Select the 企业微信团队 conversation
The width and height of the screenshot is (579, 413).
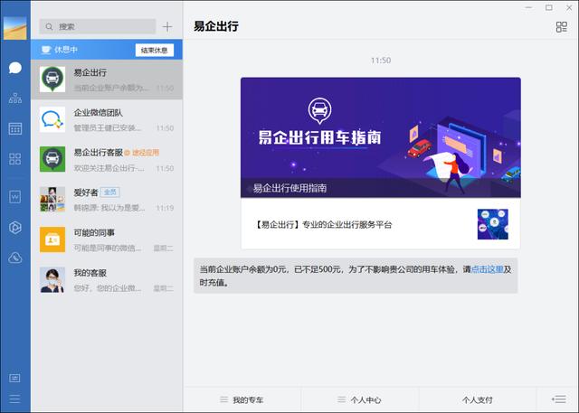tap(107, 120)
